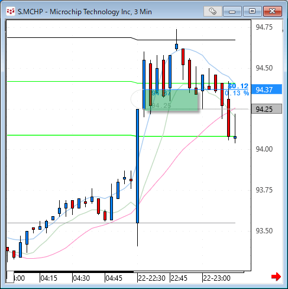Click the faded 94.37 label inside green rectangle
288x289 pixels.
(161, 93)
